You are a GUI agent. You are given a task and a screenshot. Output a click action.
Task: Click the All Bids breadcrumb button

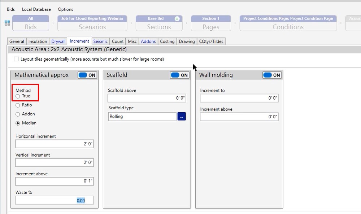[x=31, y=23]
